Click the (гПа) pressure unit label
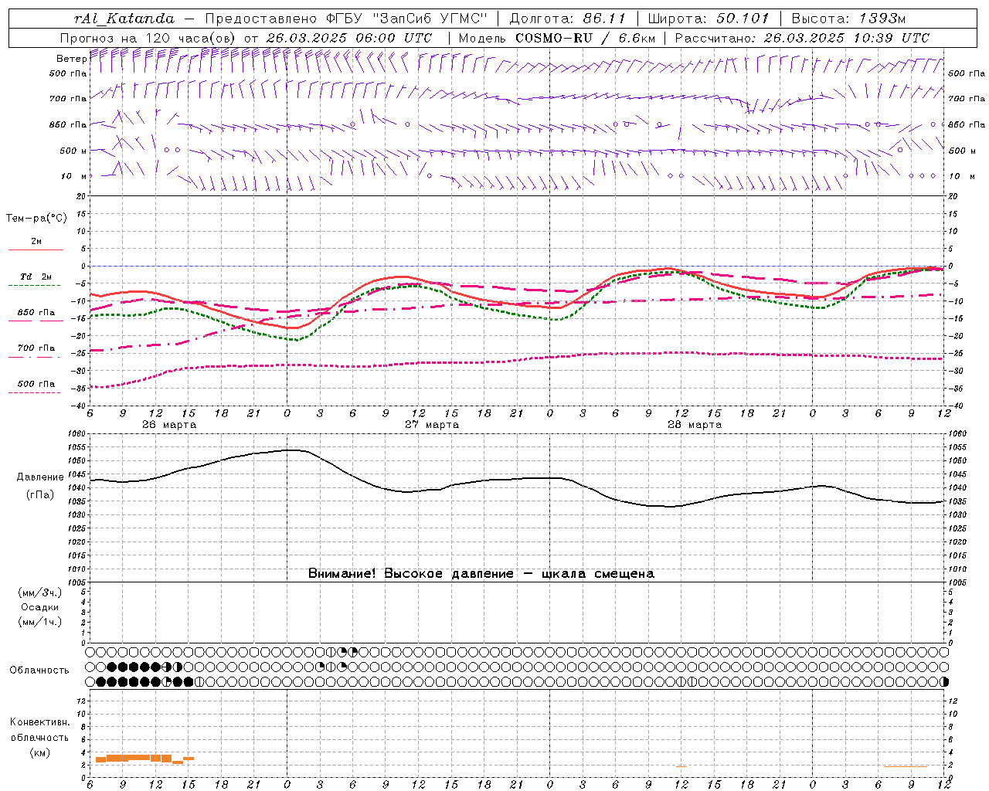The width and height of the screenshot is (989, 791). (40, 495)
